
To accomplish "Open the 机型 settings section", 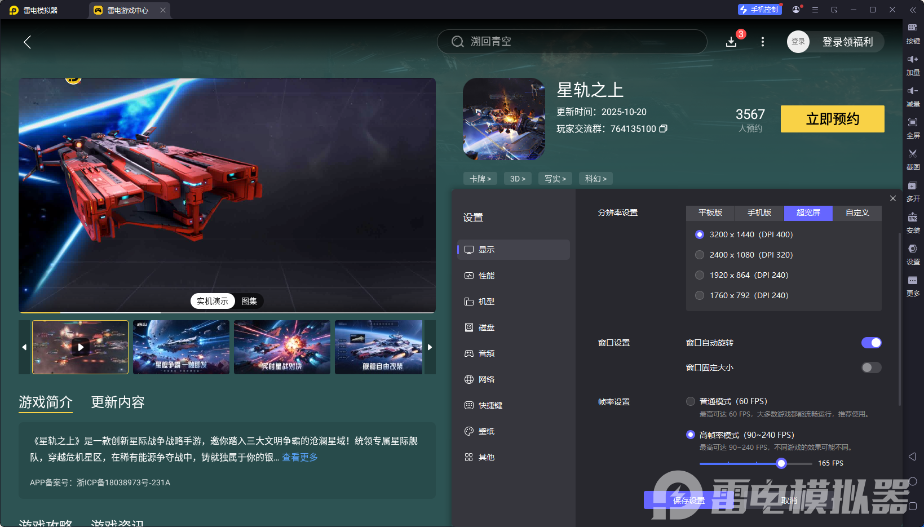I will pyautogui.click(x=514, y=302).
